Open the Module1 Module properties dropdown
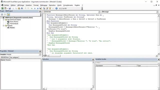Image resolution: width=160 pixels, height=90 pixels. coord(40,54)
